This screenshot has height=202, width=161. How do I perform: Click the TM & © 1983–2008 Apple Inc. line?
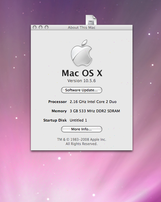click(x=81, y=139)
